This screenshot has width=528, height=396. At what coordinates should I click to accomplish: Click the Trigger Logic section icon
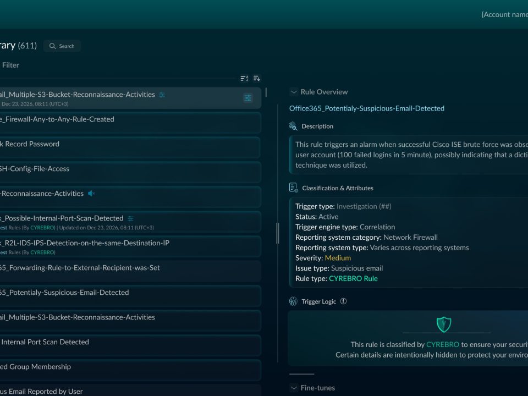click(x=294, y=301)
